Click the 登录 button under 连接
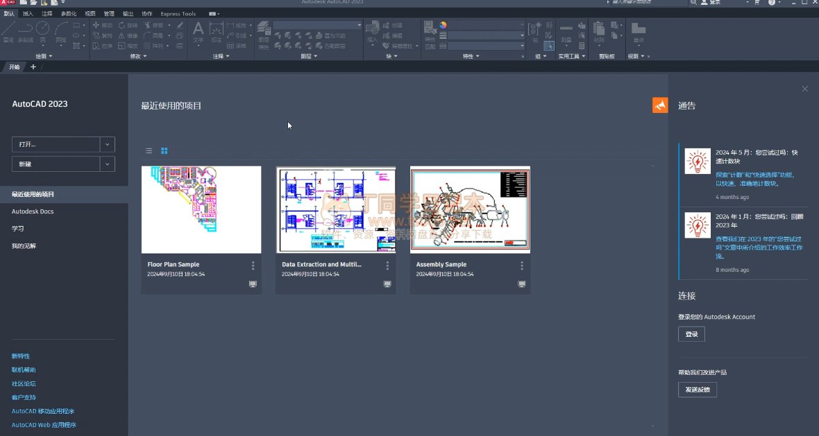Image resolution: width=819 pixels, height=436 pixels. tap(691, 334)
